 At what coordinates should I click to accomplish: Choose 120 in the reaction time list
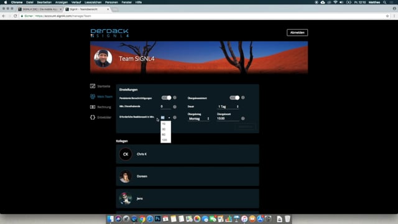[165, 139]
